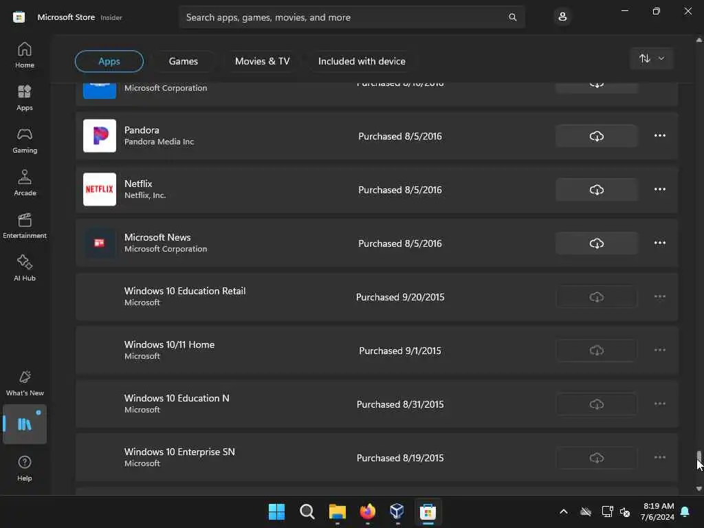Image resolution: width=704 pixels, height=528 pixels.
Task: Open more options for Pandora
Action: 659,135
